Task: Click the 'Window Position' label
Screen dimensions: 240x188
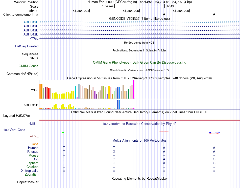Action: click(26, 2)
